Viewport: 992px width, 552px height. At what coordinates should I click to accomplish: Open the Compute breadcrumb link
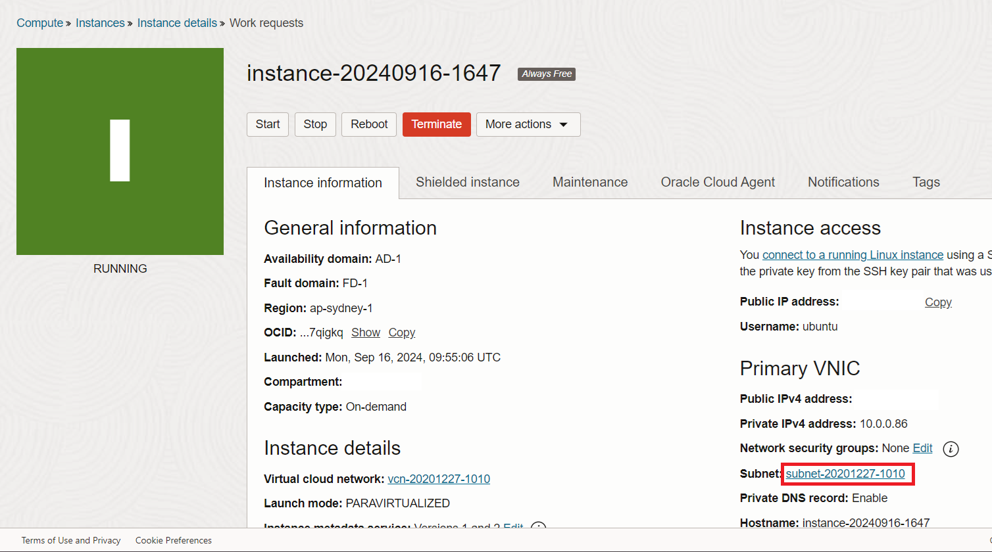tap(39, 23)
